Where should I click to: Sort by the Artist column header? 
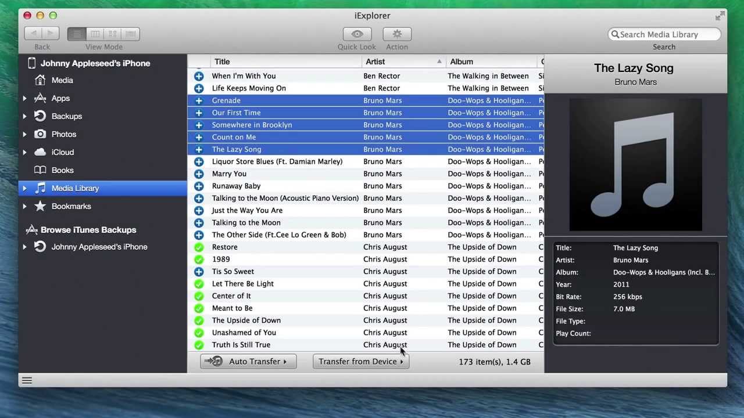coord(403,62)
